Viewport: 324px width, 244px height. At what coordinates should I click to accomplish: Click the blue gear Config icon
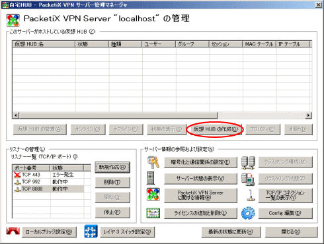tap(248, 213)
